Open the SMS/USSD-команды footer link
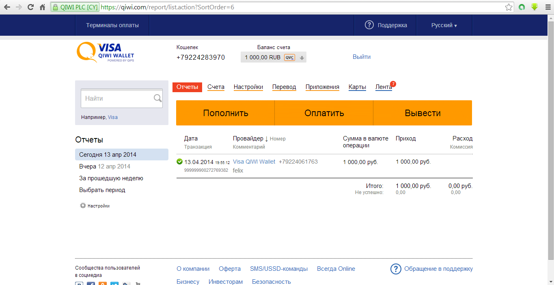Screen dimensions: 554x285 tap(279, 269)
